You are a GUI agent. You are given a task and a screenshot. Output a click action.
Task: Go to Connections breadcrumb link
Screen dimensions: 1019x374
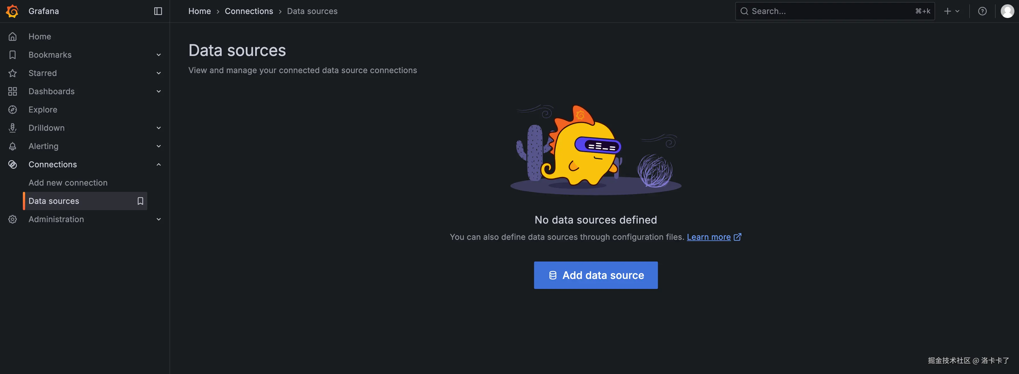click(248, 11)
